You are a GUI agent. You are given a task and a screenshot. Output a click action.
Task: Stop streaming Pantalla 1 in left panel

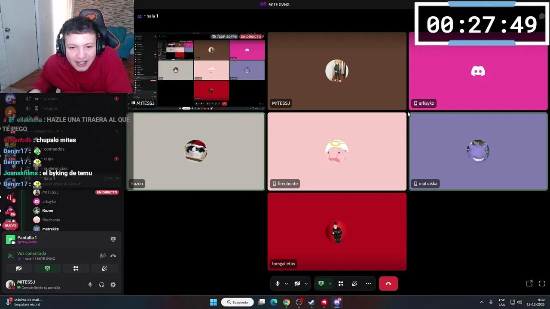[113, 239]
